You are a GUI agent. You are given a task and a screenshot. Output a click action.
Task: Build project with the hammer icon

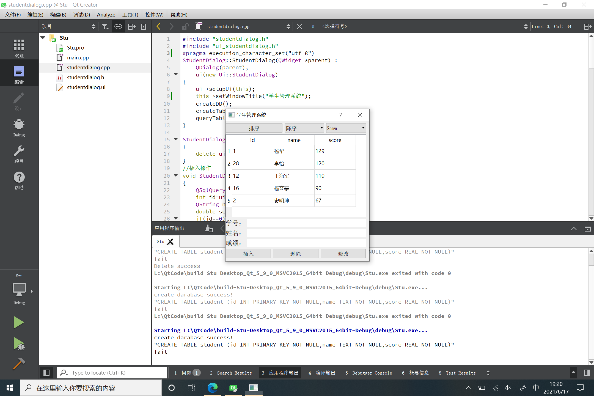(x=19, y=364)
